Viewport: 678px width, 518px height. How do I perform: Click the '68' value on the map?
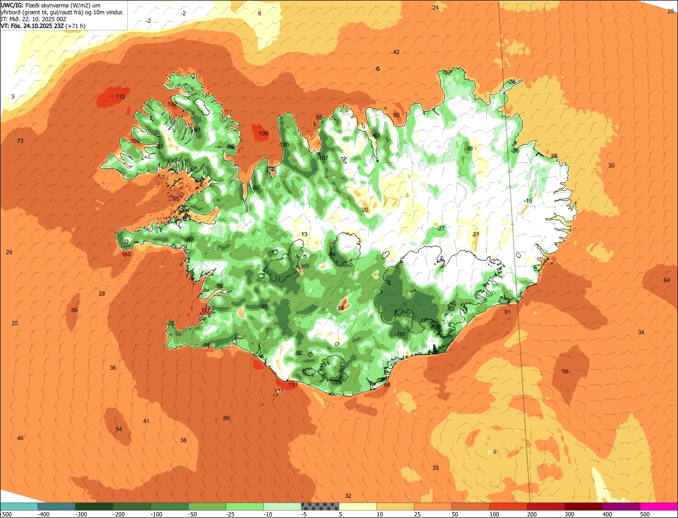click(x=387, y=385)
